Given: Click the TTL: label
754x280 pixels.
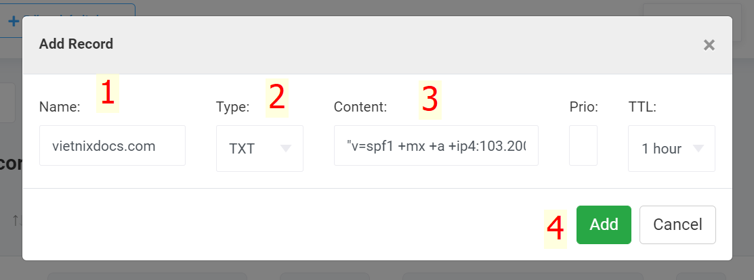Looking at the screenshot, I should [x=642, y=107].
